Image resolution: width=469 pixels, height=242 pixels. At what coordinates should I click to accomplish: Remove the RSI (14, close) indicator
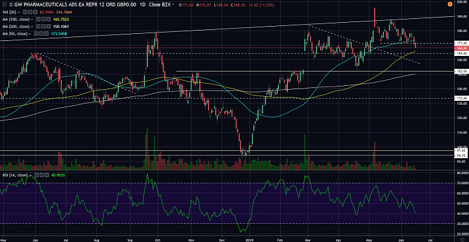click(x=47, y=175)
